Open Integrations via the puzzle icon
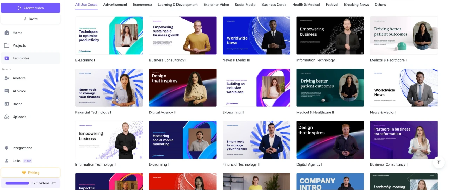The image size is (449, 190). [7, 148]
